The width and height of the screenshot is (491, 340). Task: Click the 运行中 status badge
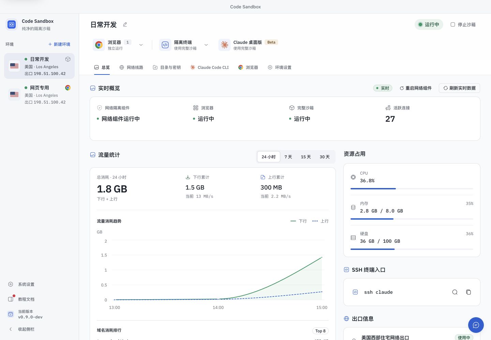click(429, 24)
